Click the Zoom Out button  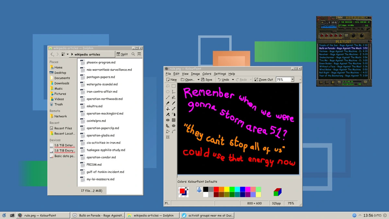pyautogui.click(x=264, y=79)
